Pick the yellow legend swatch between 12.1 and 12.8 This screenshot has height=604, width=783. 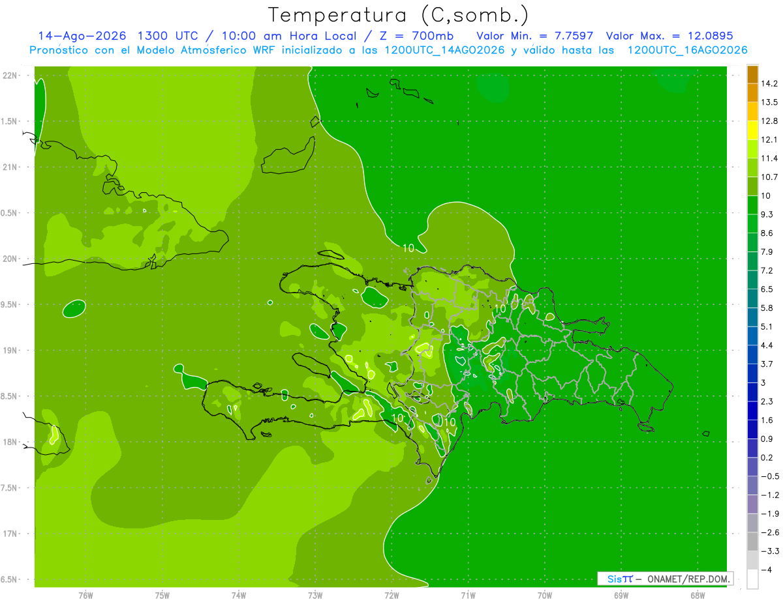[752, 130]
